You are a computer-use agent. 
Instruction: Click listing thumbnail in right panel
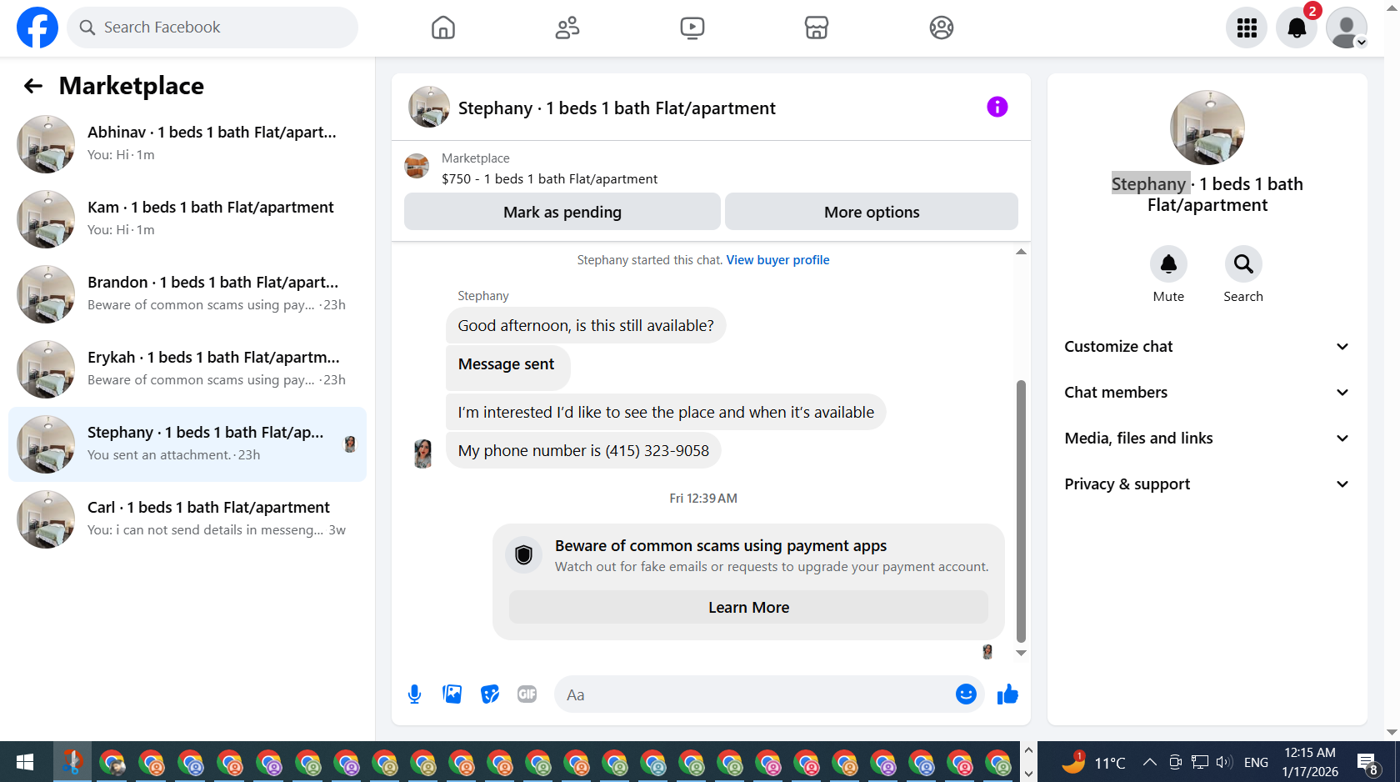pyautogui.click(x=1207, y=128)
